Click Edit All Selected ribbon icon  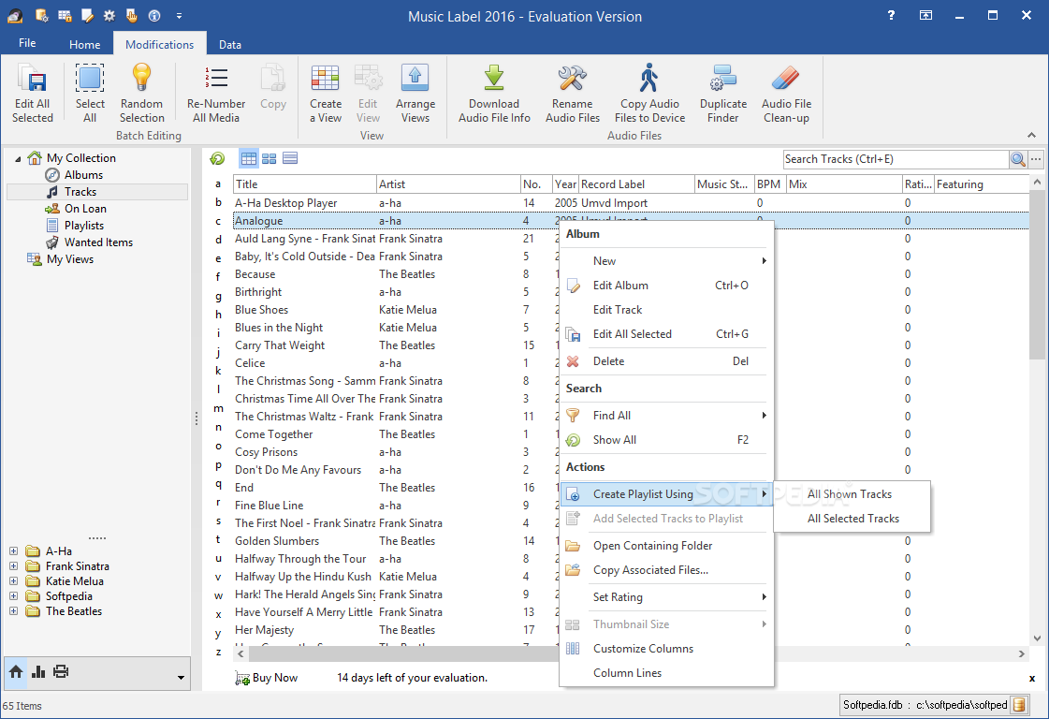[32, 79]
